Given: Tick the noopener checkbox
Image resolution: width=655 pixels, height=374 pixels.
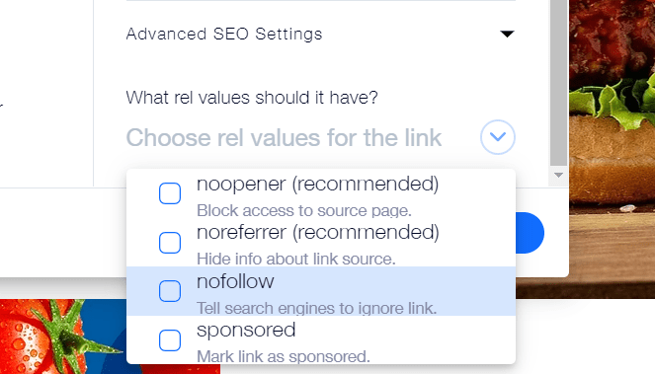Looking at the screenshot, I should [x=170, y=193].
